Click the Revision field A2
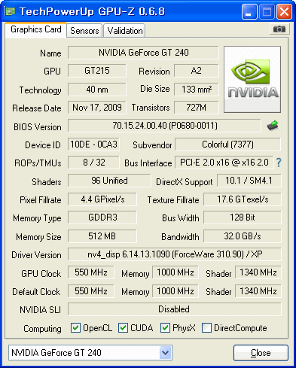This screenshot has width=296, height=368. (197, 71)
